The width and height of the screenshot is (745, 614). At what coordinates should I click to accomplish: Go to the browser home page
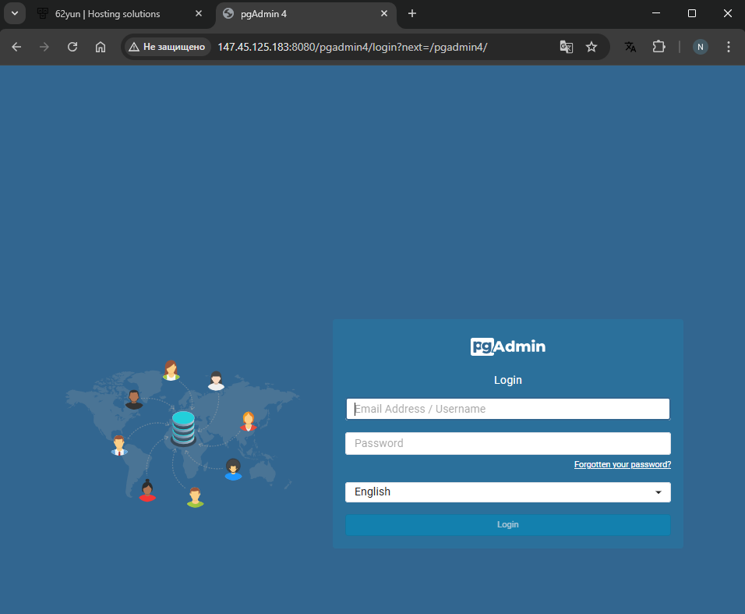[101, 47]
